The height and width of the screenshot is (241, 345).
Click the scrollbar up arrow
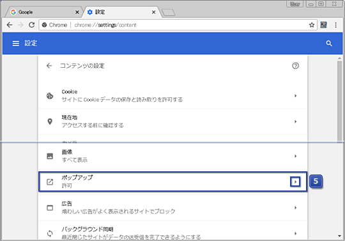click(339, 58)
